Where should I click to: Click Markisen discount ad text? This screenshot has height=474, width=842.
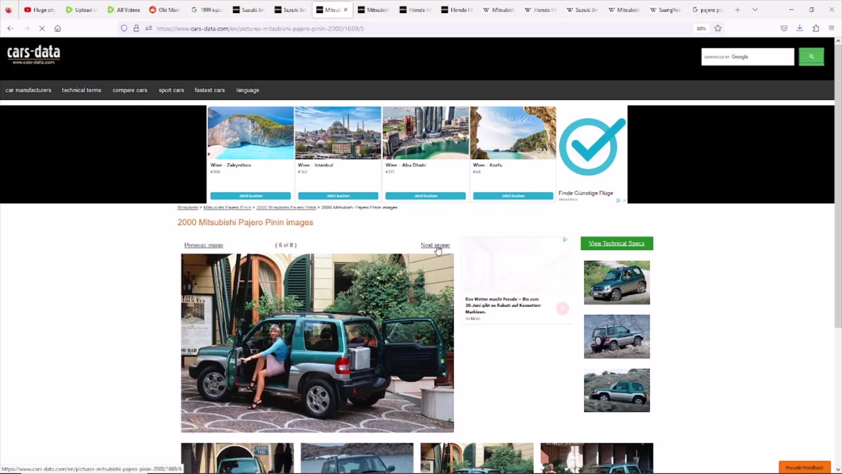(x=503, y=305)
